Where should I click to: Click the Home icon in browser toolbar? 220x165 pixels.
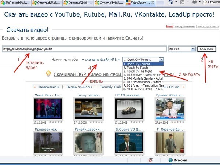pyautogui.click(x=171, y=2)
